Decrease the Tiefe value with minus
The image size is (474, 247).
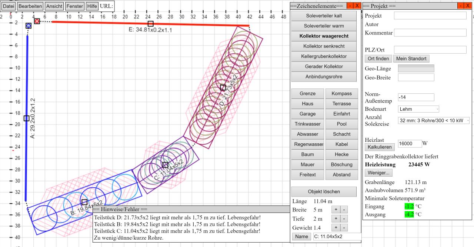click(x=344, y=219)
